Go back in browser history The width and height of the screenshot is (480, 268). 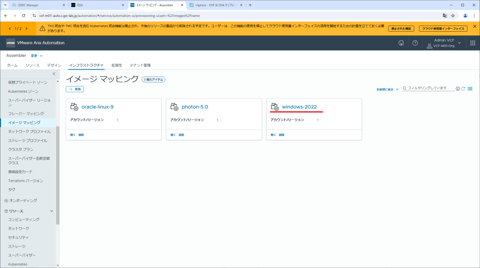6,16
